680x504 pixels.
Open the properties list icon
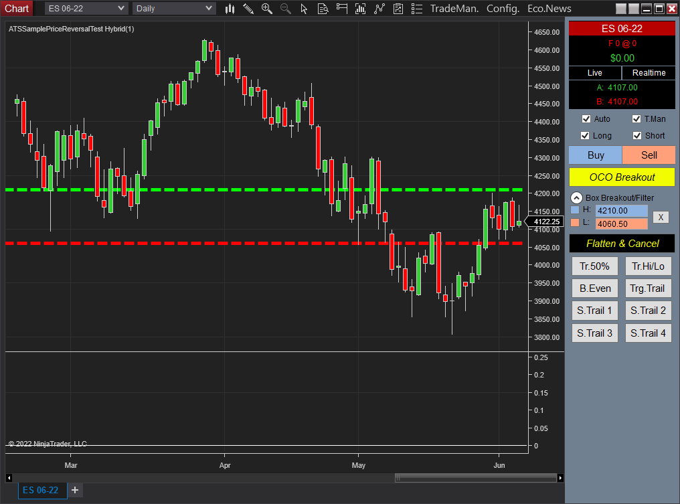click(x=417, y=9)
